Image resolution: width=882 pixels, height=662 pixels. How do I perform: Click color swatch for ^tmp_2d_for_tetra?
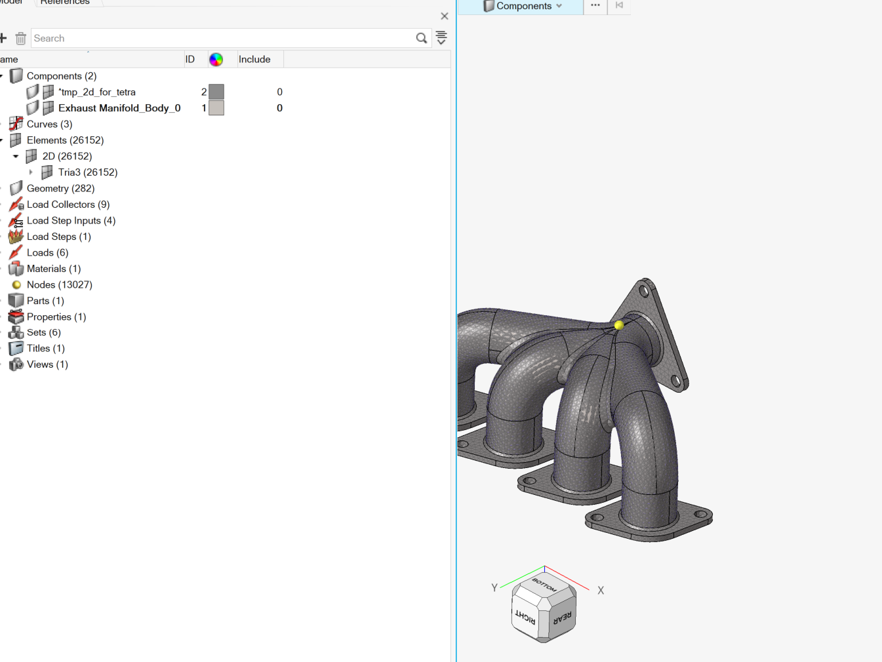(216, 92)
